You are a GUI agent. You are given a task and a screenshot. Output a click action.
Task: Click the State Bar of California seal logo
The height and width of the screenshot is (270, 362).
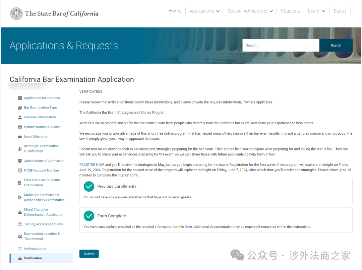(16, 14)
